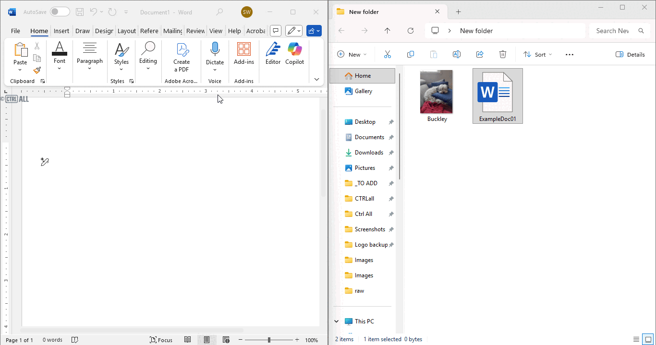
Task: Expand the Paste options dropdown arrow
Action: (x=20, y=70)
